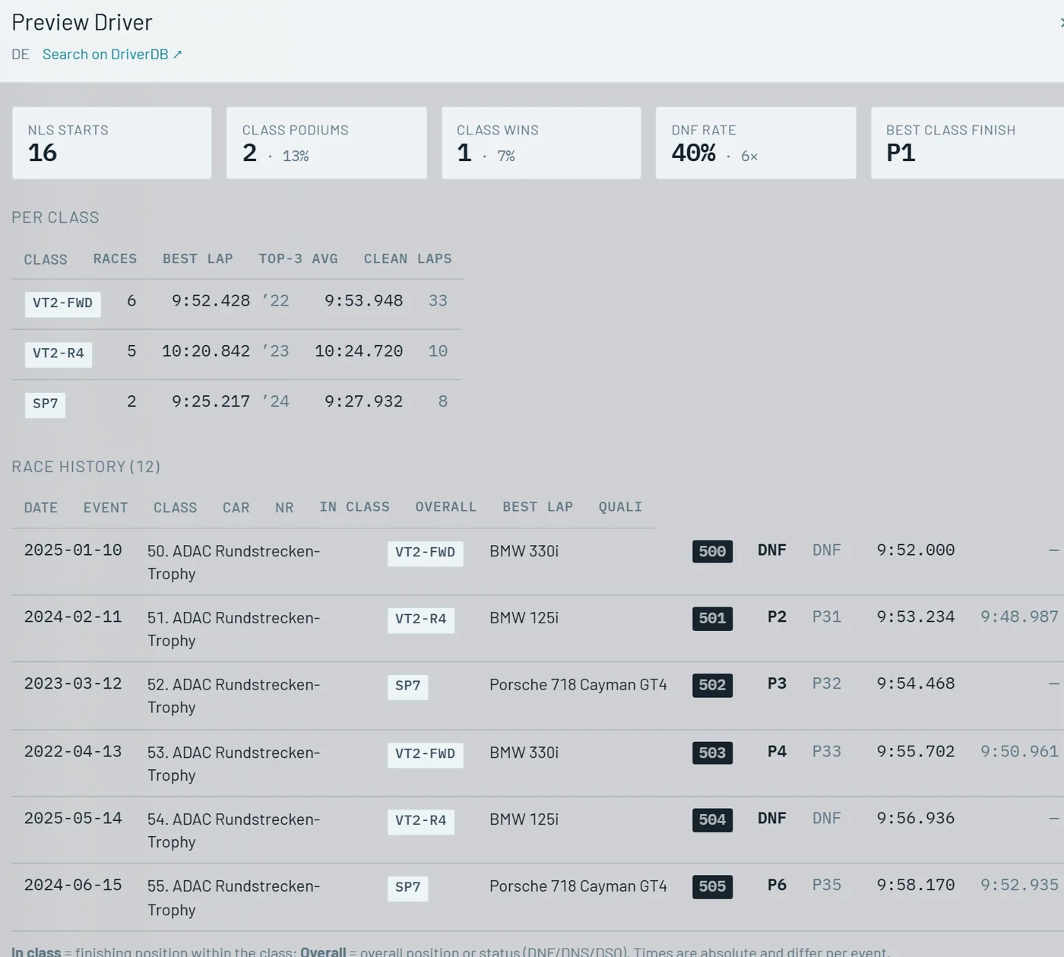Select the Class Wins card

[541, 143]
